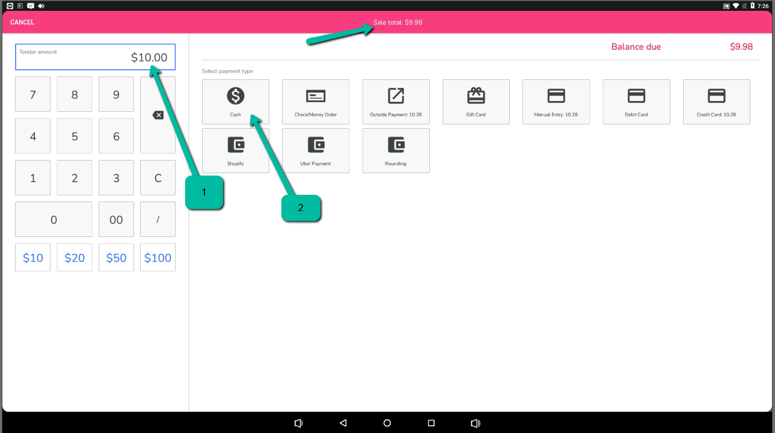Image resolution: width=775 pixels, height=433 pixels.
Task: Tap the $100 quick tender button
Action: 158,257
